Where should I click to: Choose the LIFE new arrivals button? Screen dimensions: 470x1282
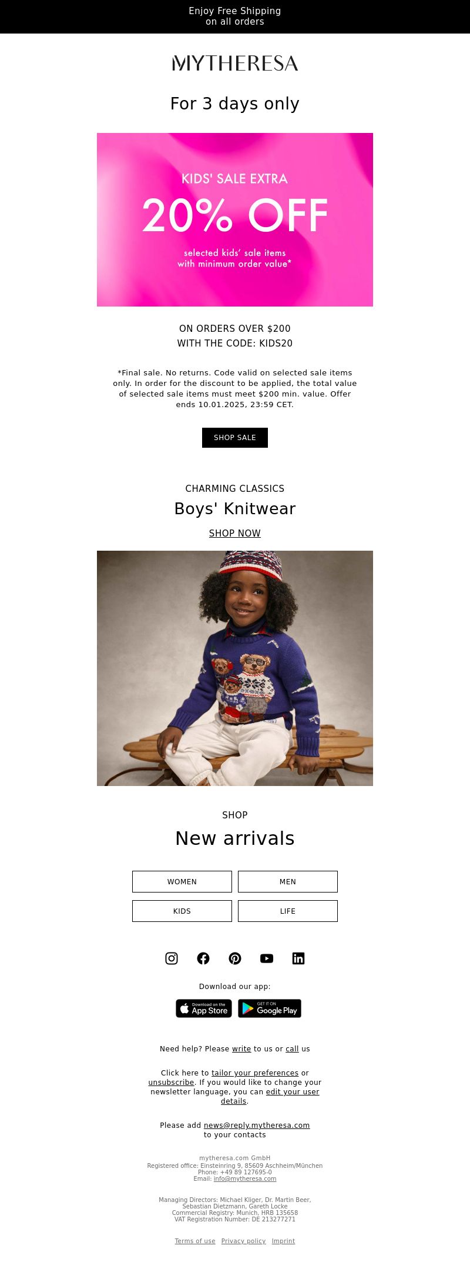coord(288,911)
